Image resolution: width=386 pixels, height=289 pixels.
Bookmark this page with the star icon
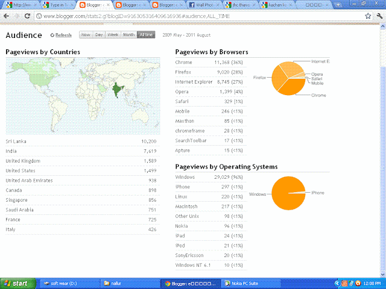pos(368,16)
